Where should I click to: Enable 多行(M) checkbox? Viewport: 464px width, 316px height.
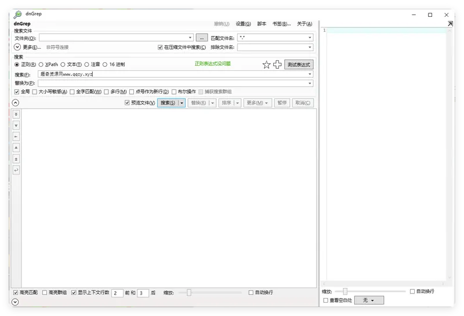106,92
